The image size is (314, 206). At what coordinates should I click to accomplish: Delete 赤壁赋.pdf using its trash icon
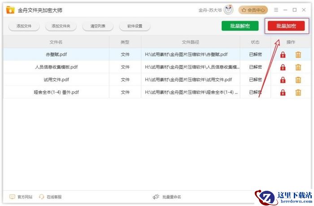pos(298,55)
